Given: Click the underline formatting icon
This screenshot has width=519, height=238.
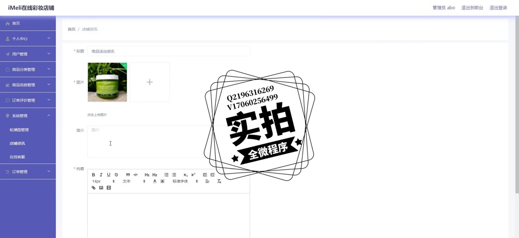Looking at the screenshot, I should click(108, 175).
